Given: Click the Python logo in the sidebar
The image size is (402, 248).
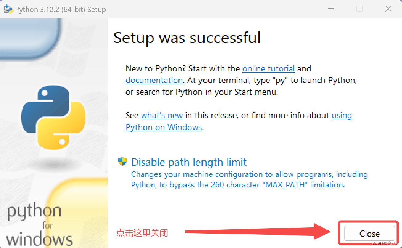Looking at the screenshot, I should [x=53, y=117].
